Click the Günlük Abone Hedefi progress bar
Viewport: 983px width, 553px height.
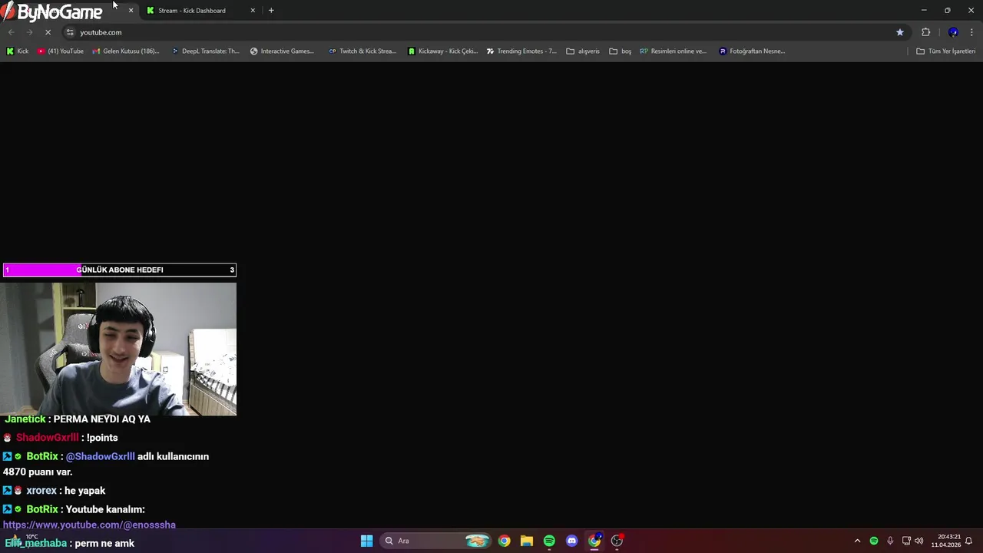[120, 270]
